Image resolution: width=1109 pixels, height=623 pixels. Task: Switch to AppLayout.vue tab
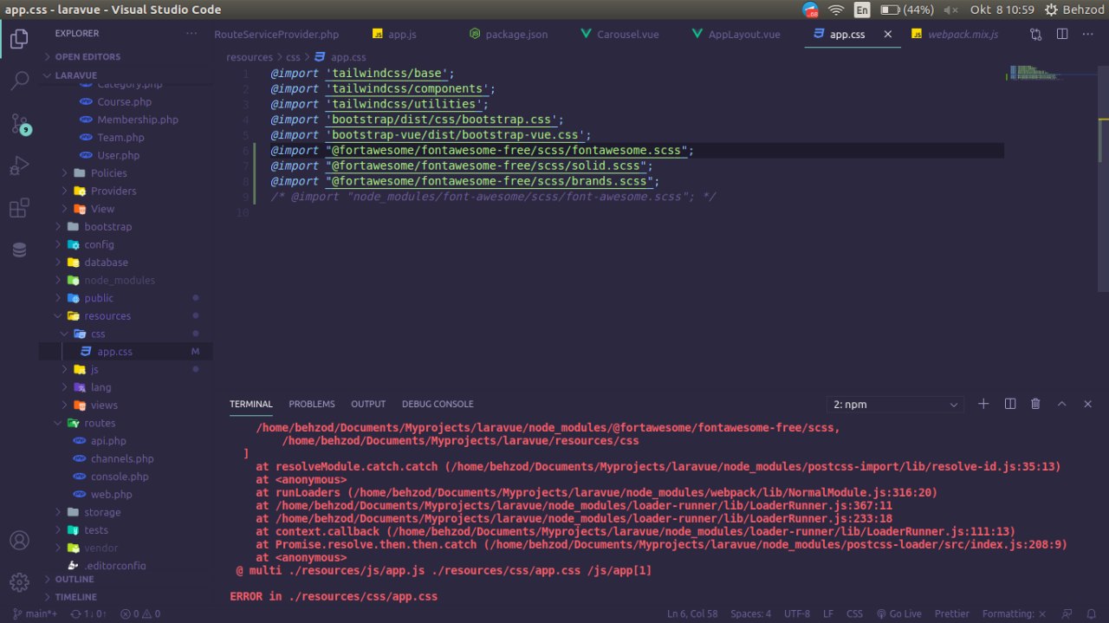736,35
